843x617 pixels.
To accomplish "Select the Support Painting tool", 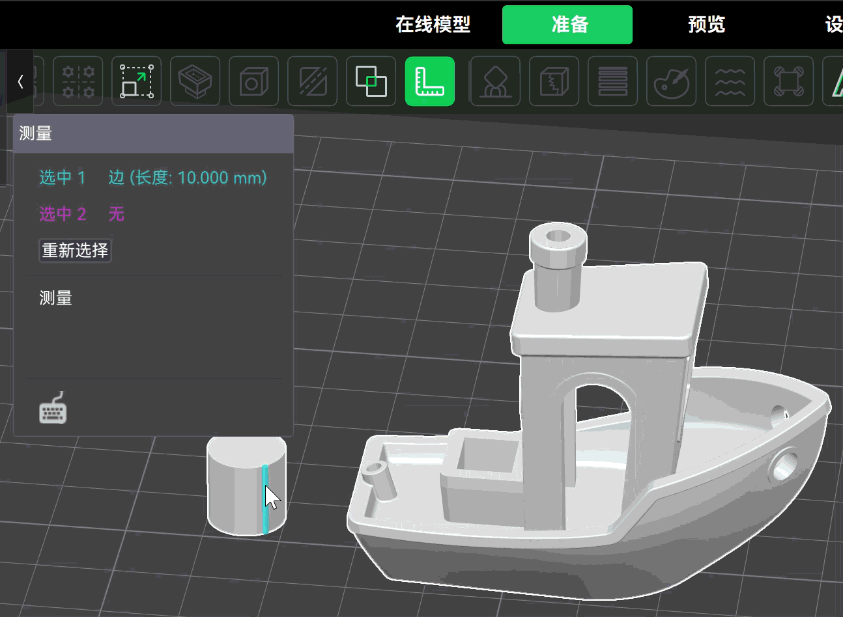I will pos(495,81).
